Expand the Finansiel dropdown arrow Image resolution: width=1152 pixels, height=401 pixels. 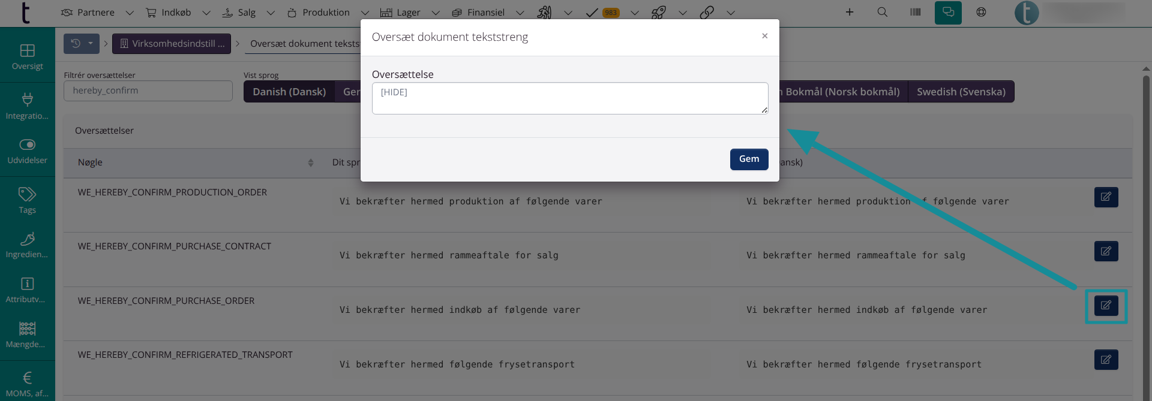click(520, 13)
